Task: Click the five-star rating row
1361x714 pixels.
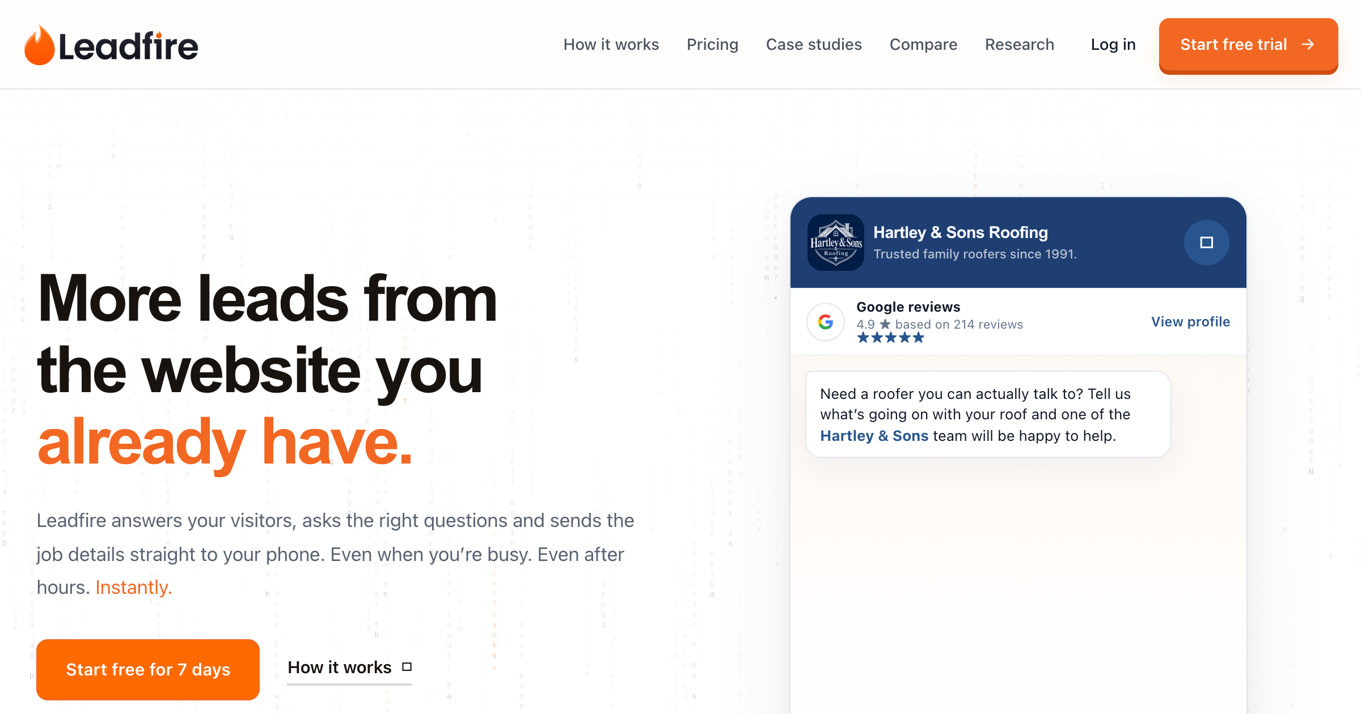Action: 890,338
